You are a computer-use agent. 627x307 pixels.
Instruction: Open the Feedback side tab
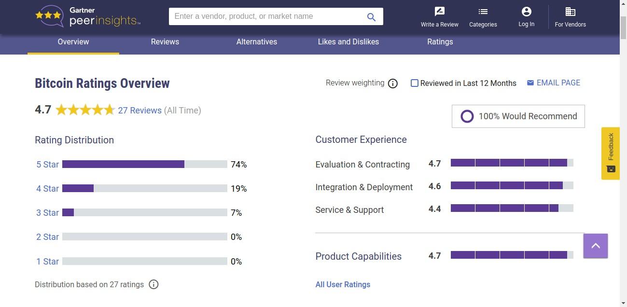611,153
